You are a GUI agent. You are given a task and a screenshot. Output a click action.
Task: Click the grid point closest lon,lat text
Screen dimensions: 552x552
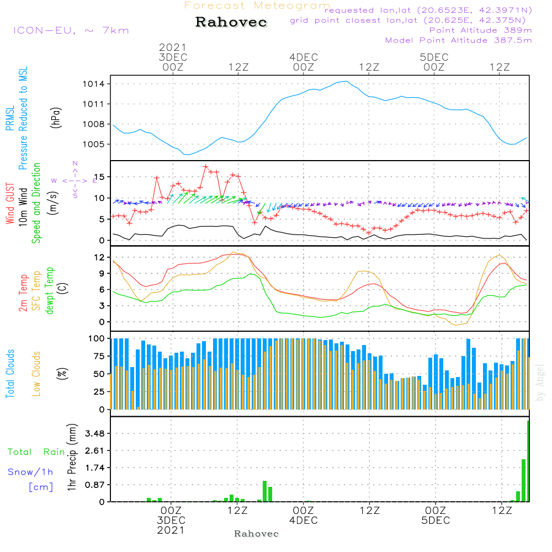[408, 20]
